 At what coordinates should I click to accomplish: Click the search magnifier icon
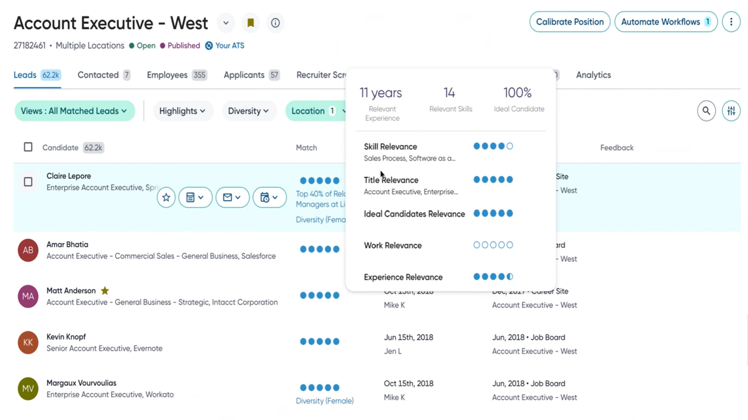point(706,111)
